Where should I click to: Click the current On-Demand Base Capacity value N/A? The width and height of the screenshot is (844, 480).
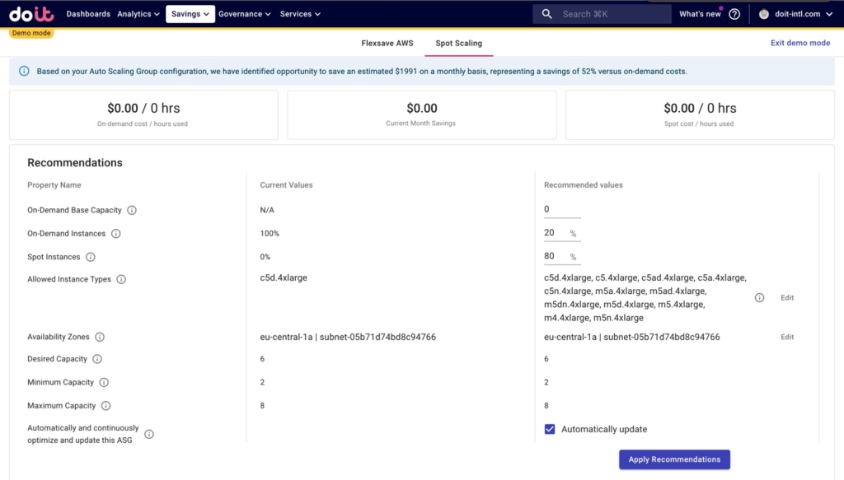tap(267, 210)
